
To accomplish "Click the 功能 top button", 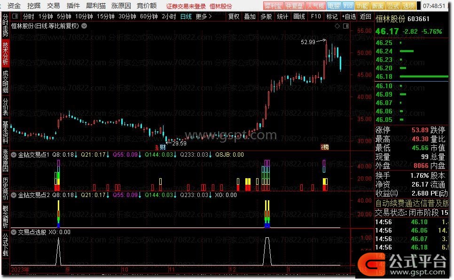I will click(362, 6).
